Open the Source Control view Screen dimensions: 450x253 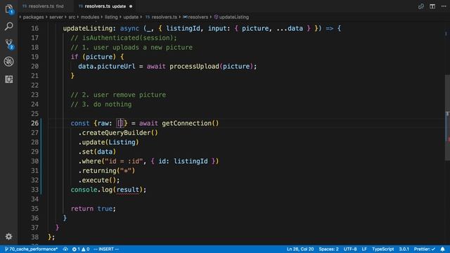[x=9, y=44]
